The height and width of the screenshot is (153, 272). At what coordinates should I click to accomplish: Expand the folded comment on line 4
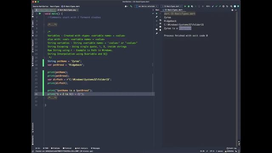52,25
